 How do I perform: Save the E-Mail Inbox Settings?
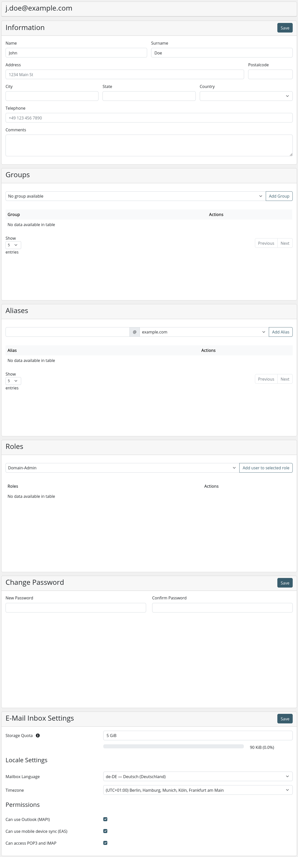(x=285, y=719)
